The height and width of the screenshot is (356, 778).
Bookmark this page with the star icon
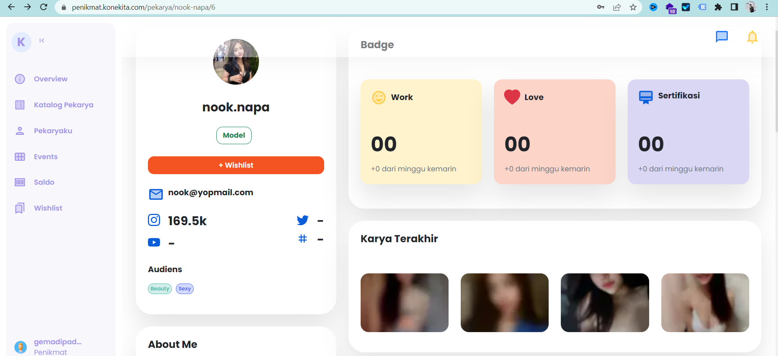[633, 7]
